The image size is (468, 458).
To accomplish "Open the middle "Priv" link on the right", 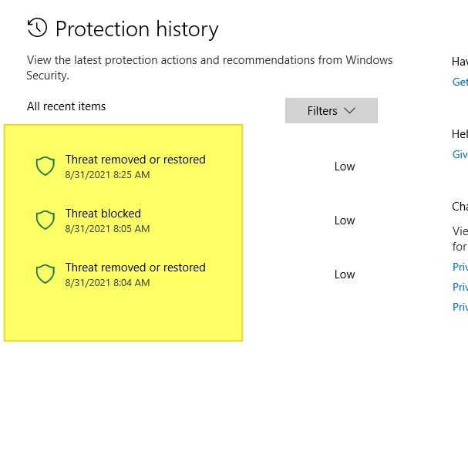I will point(460,287).
